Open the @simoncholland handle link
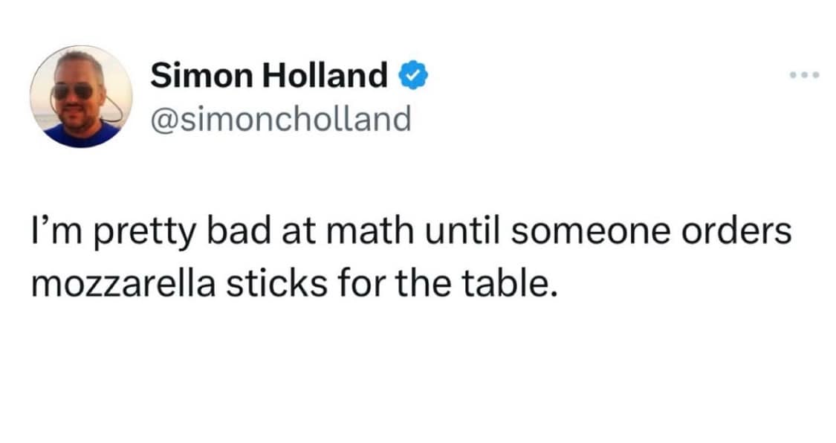Screen dimensions: 836x443 coord(280,118)
